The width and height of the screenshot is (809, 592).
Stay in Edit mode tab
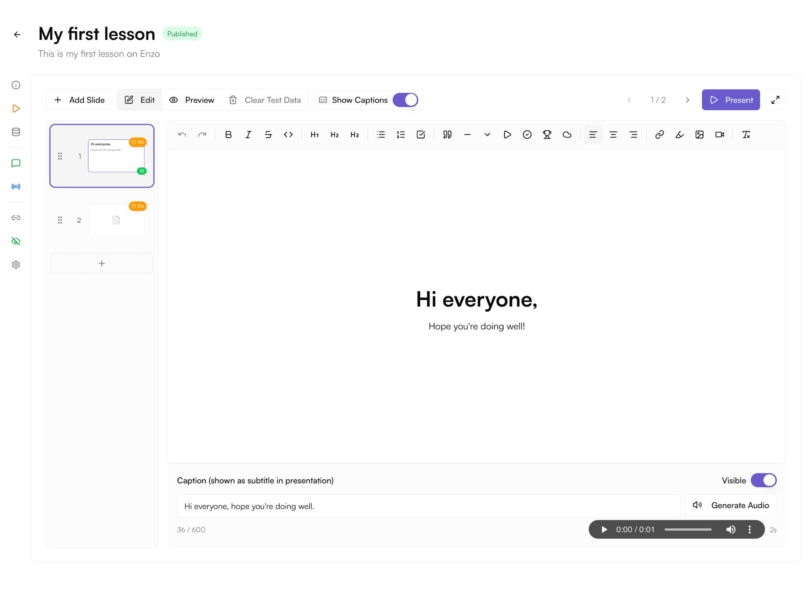click(139, 100)
